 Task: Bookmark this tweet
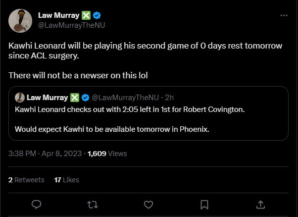[x=204, y=204]
